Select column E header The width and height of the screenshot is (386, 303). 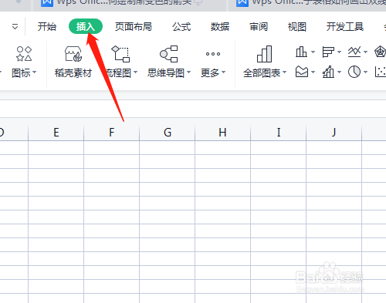tap(56, 133)
